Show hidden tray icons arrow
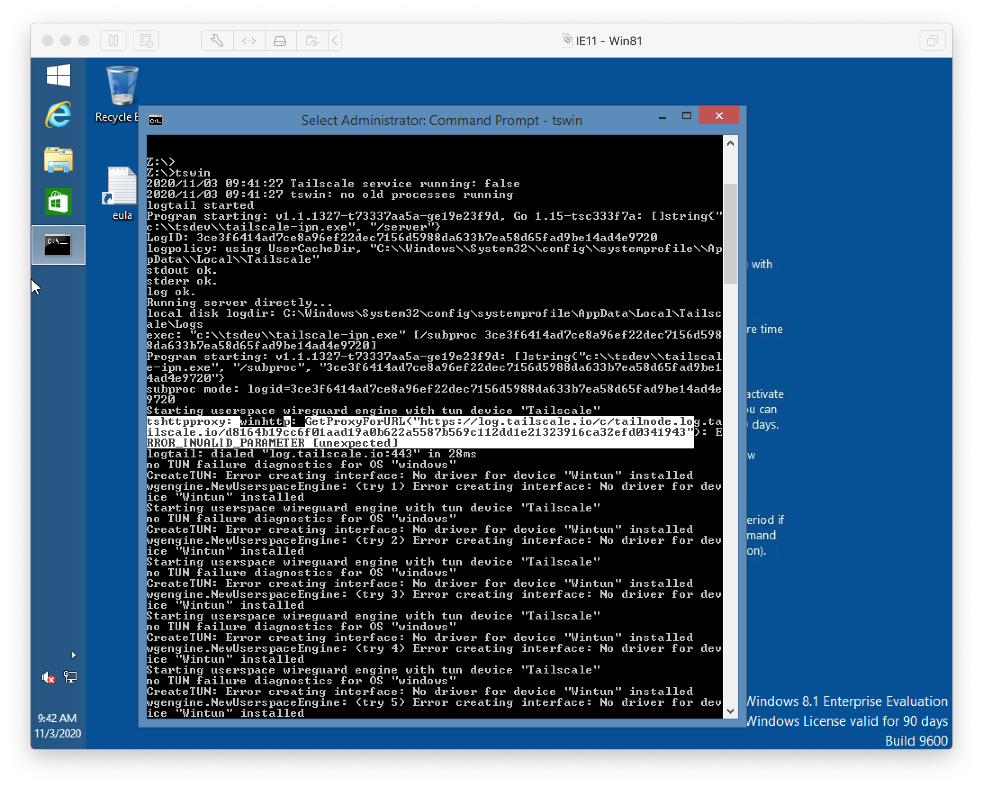 (73, 655)
